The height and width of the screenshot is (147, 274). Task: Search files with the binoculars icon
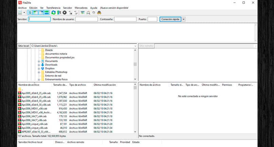point(99,13)
